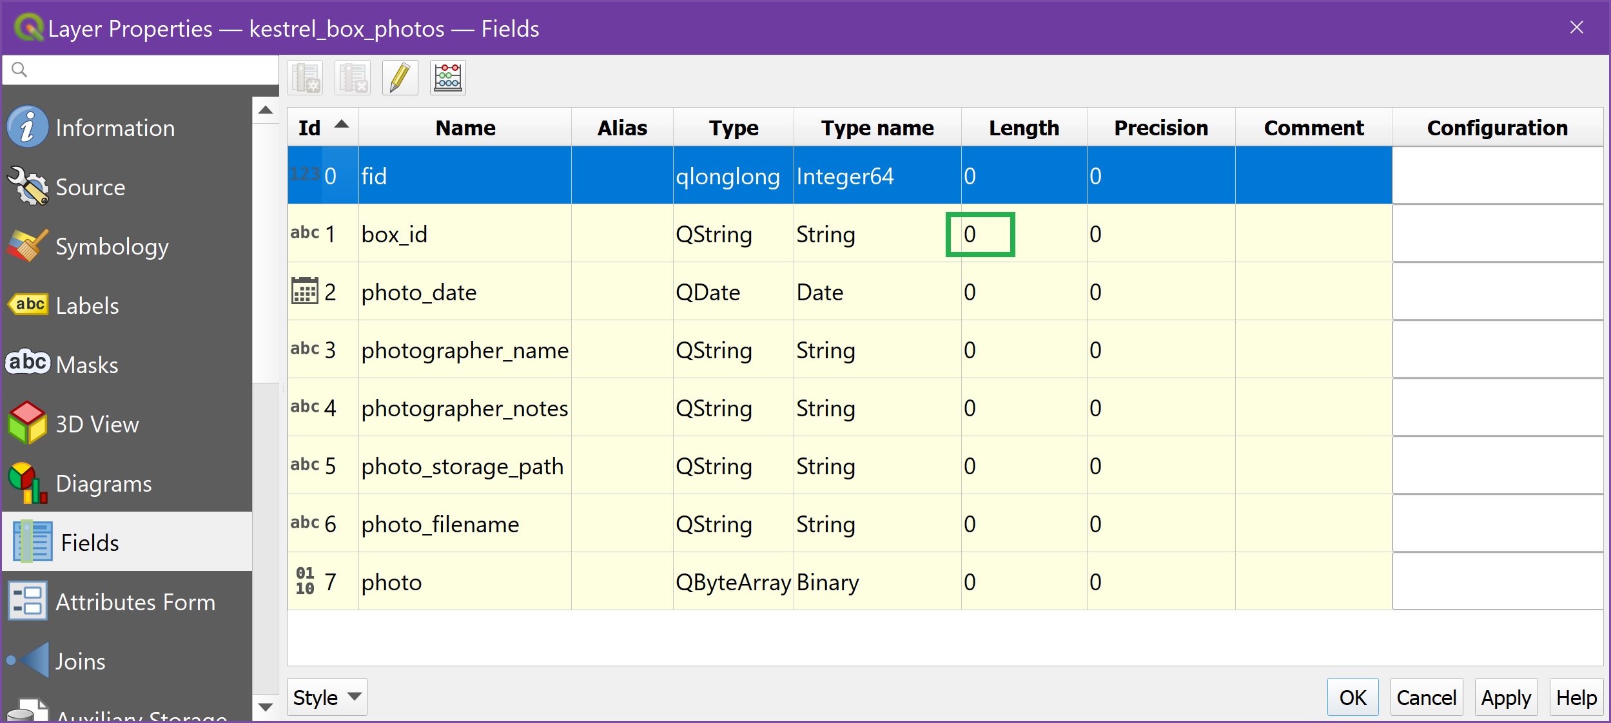The image size is (1611, 723).
Task: Add a new field using the toolbar icon
Action: click(x=306, y=77)
